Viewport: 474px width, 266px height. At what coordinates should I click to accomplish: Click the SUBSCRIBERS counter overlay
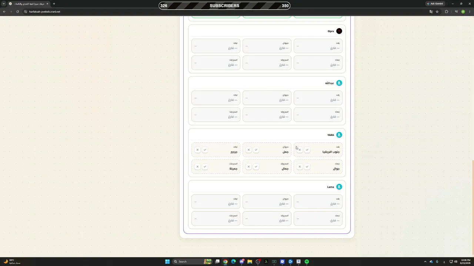pyautogui.click(x=224, y=6)
